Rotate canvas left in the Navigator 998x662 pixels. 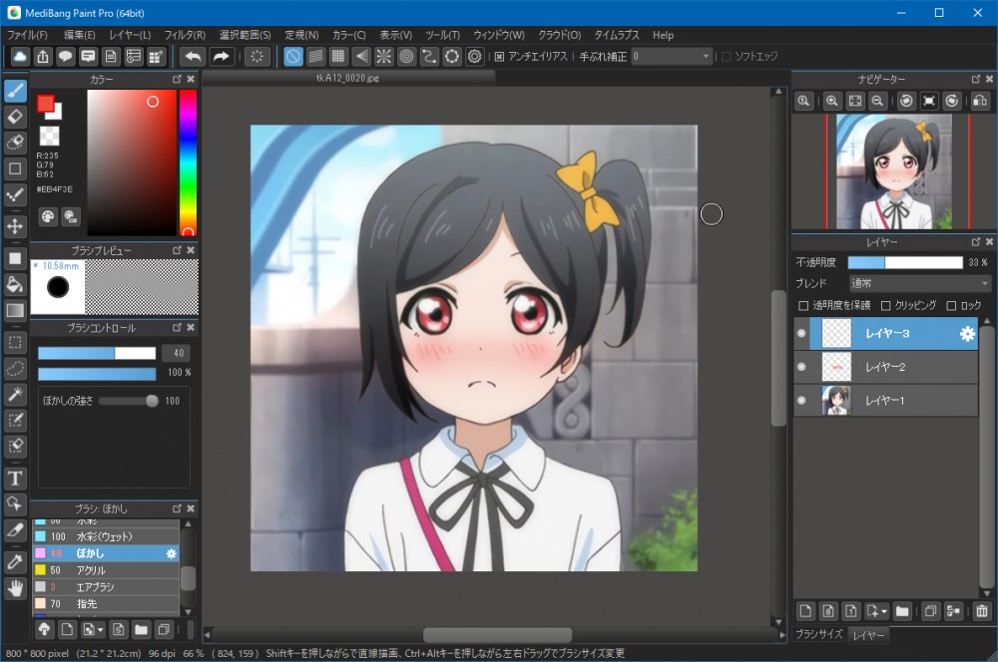coord(906,101)
